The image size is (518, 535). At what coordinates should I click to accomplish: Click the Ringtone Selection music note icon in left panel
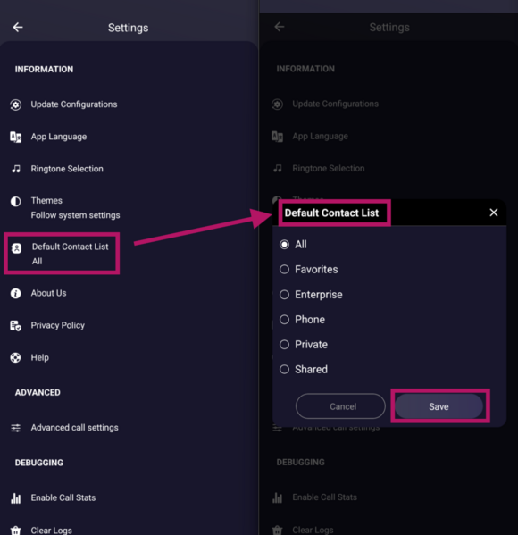[16, 169]
